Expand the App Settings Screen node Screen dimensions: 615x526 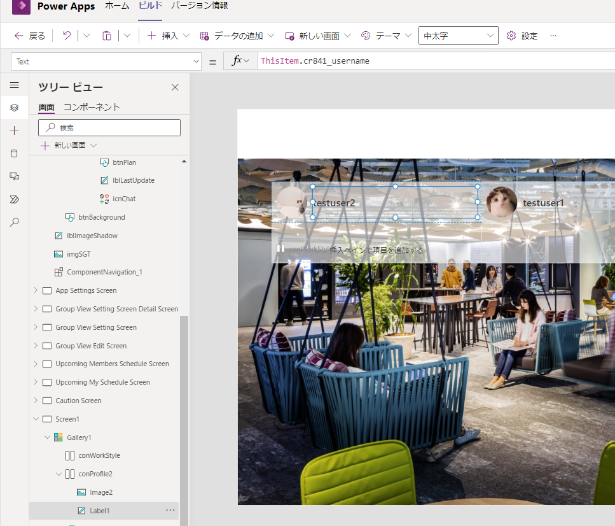coord(36,290)
